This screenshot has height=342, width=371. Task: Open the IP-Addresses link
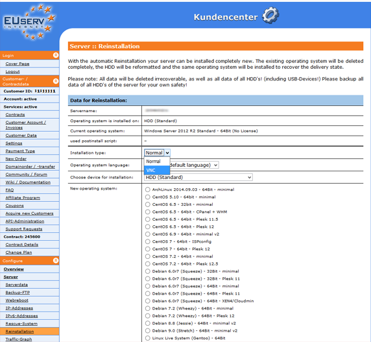pos(19,308)
